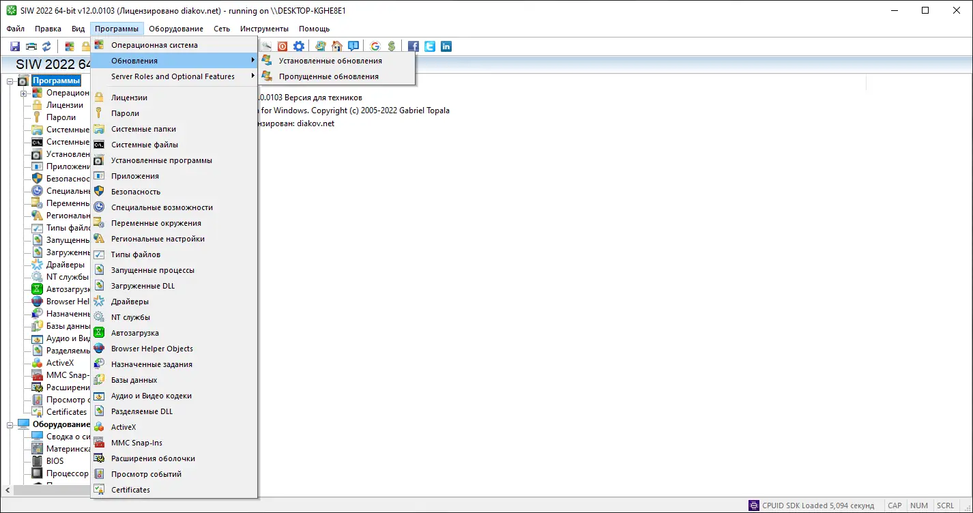Click the green dollar sign toolbar icon

[392, 46]
